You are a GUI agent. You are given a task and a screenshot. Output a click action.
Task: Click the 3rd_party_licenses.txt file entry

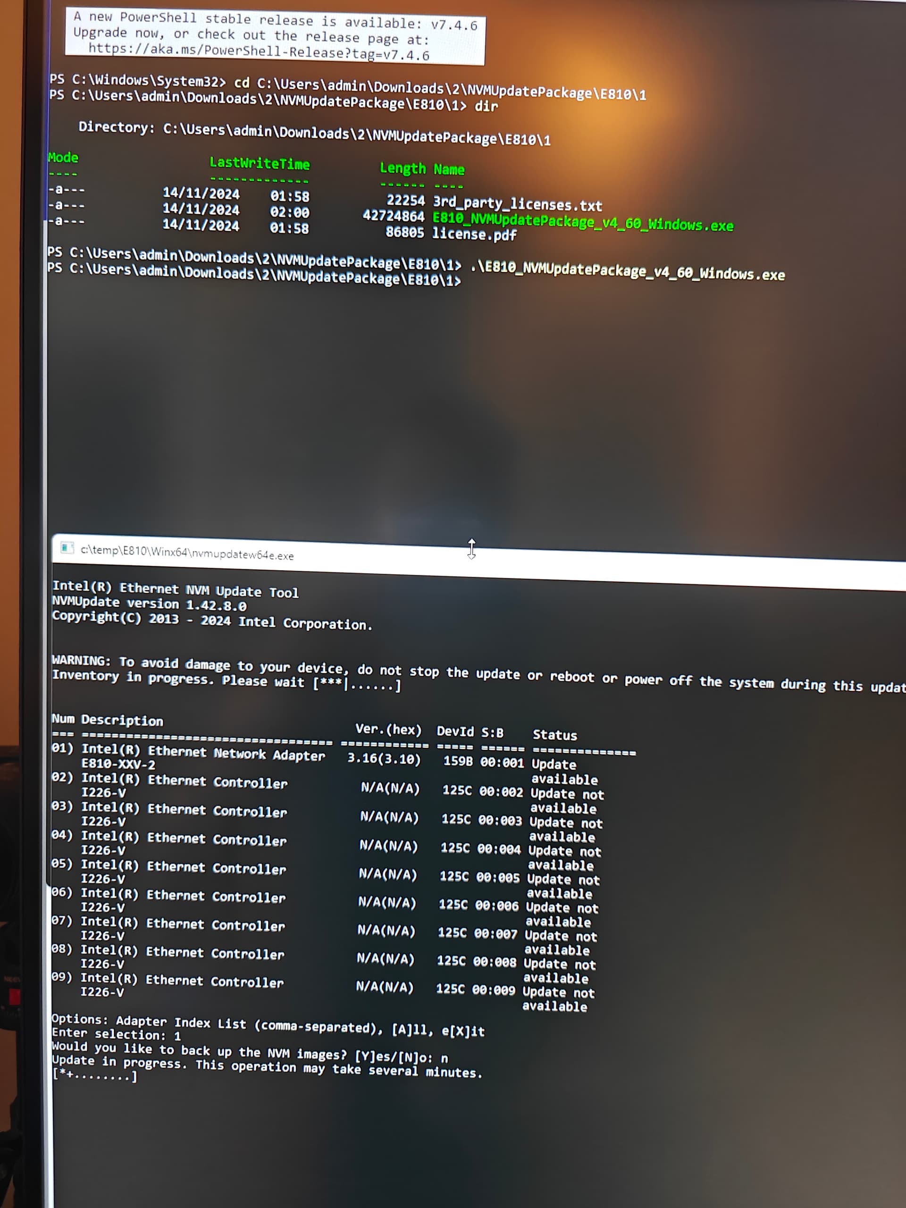point(517,205)
